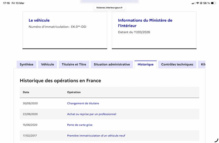Viewport: 219px width, 143px height.
Task: Select the Historique tab
Action: [146, 65]
